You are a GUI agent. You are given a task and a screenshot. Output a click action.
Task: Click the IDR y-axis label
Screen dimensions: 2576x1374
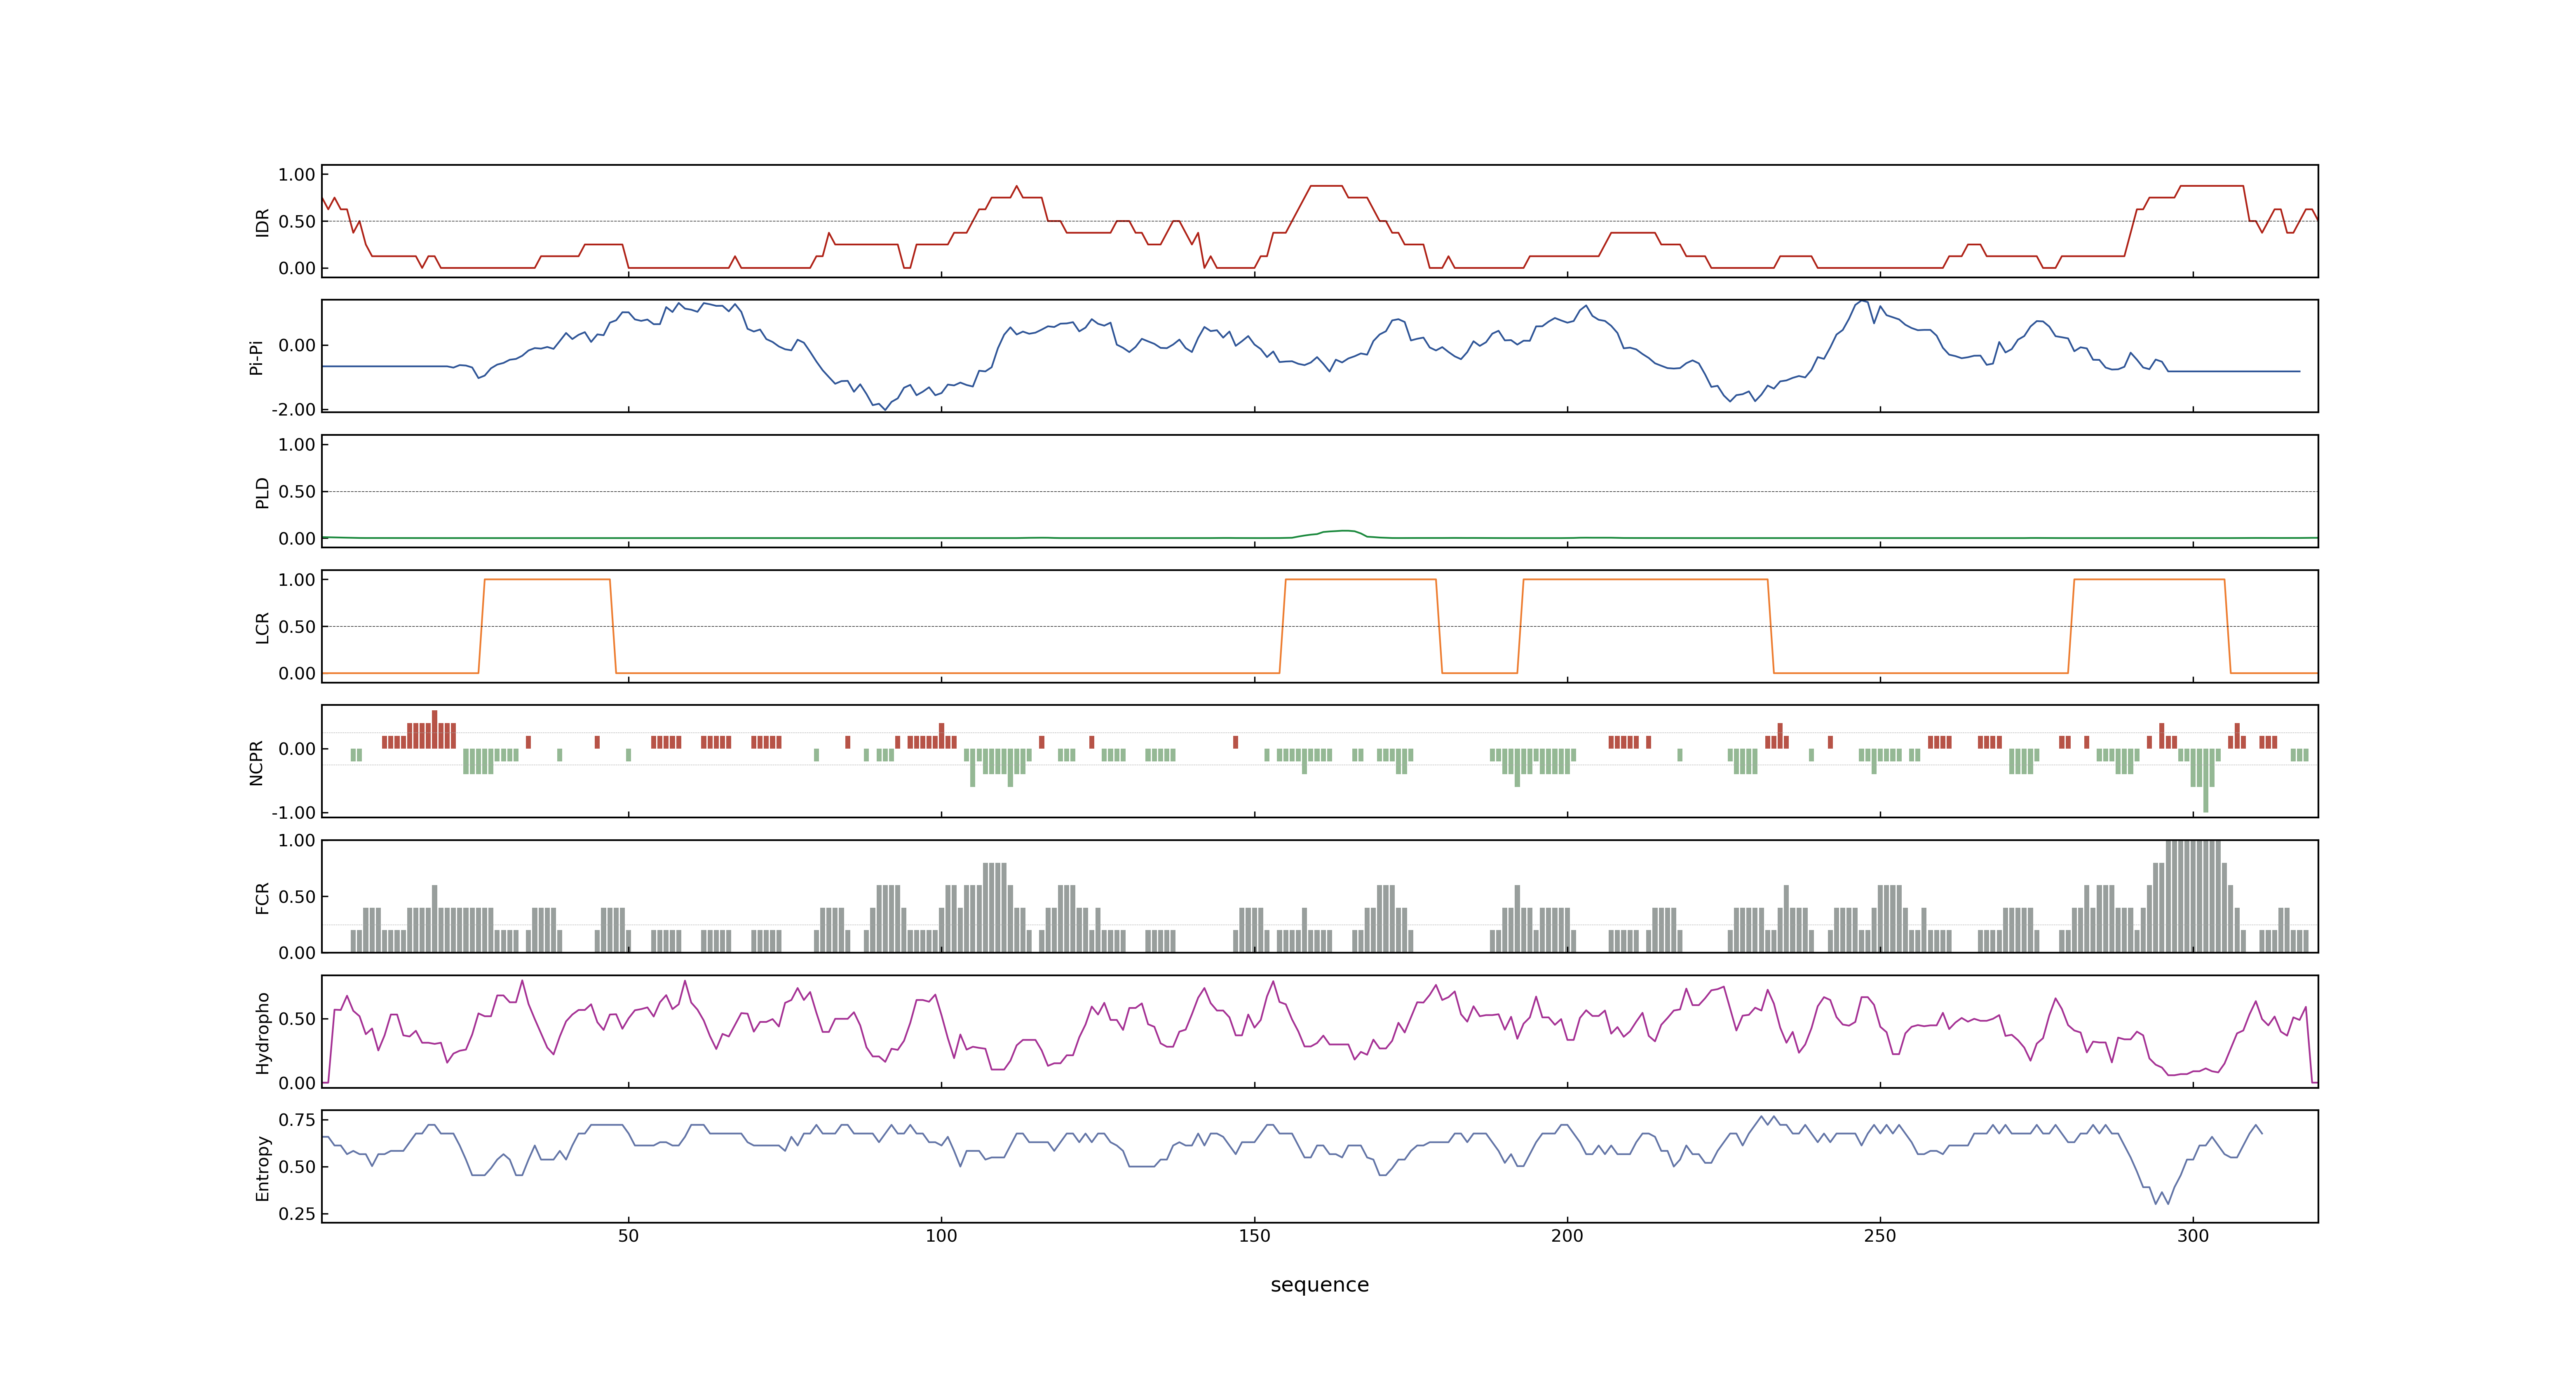coord(262,222)
